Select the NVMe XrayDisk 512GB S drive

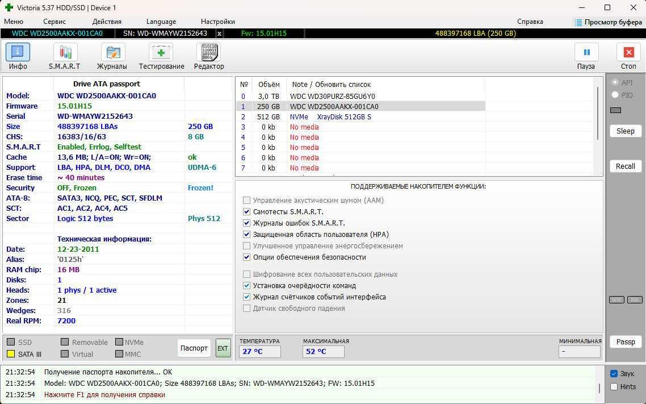point(360,116)
